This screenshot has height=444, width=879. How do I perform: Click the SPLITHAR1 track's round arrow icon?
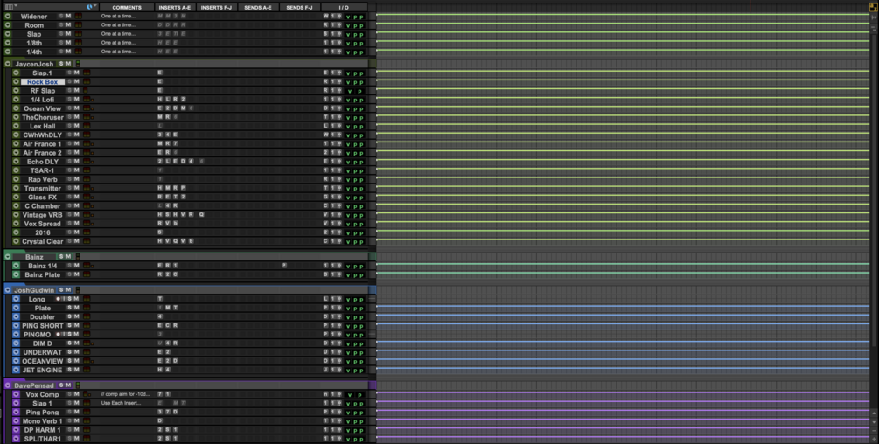[x=17, y=439]
